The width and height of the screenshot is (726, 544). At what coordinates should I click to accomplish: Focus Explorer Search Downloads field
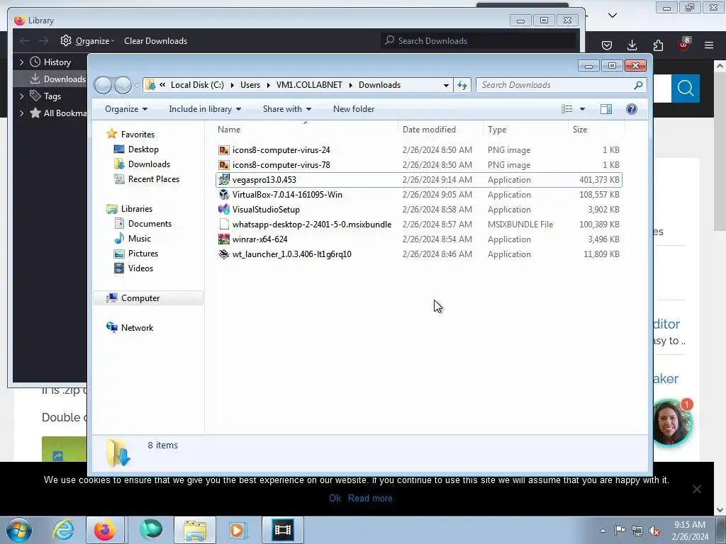561,85
